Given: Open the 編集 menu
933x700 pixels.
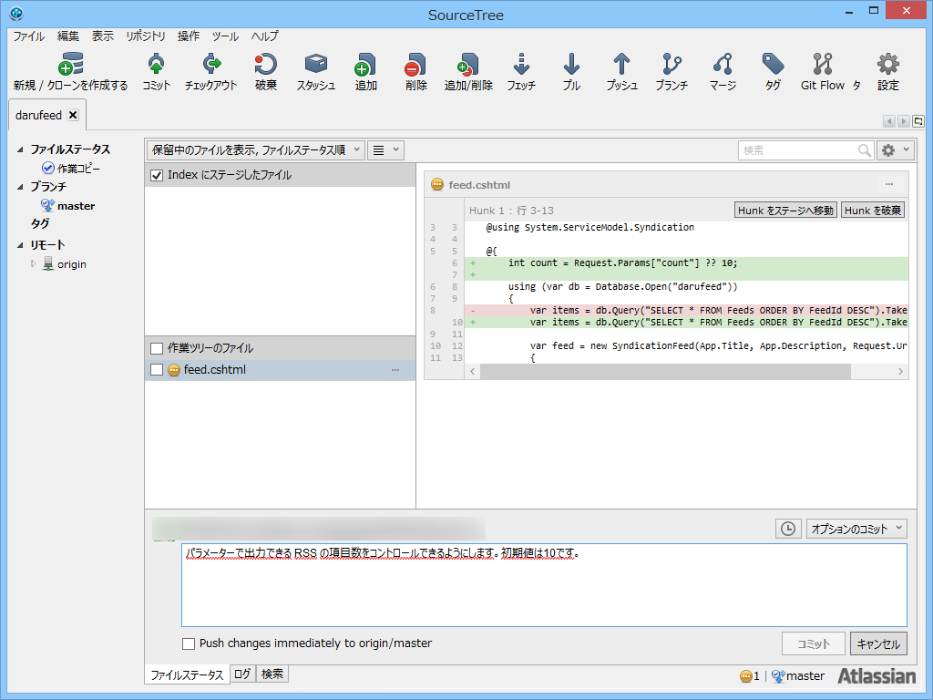Looking at the screenshot, I should [x=67, y=36].
